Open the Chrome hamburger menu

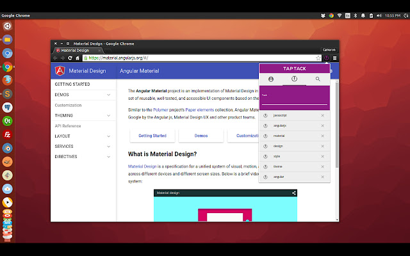pyautogui.click(x=334, y=58)
